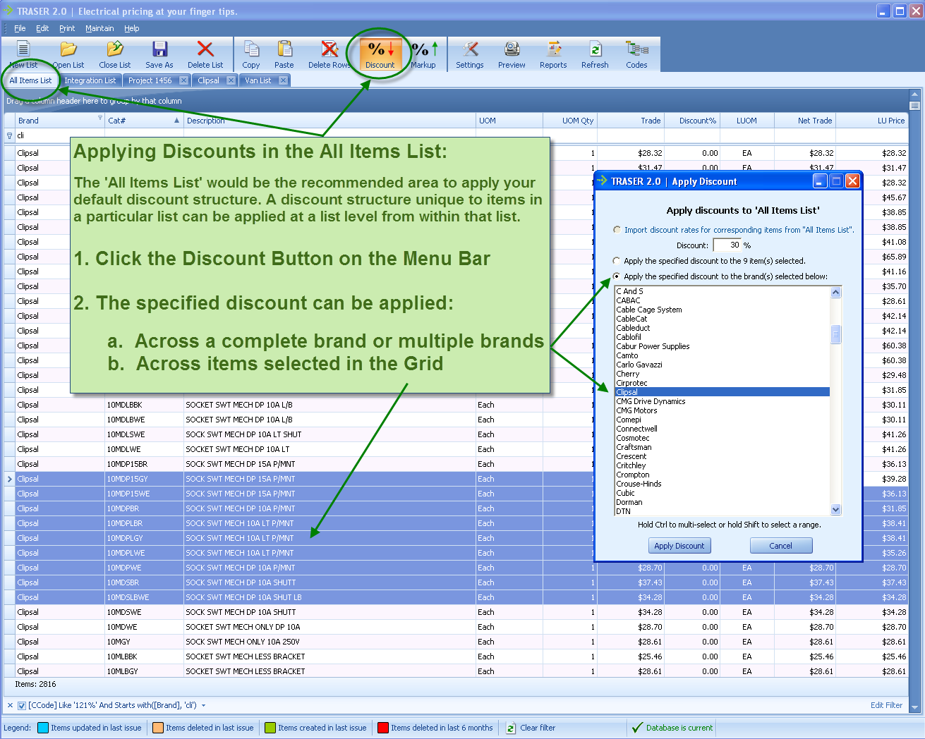Screen dimensions: 925x739
Task: Select apply discount to 9 selected items
Action: coord(617,261)
